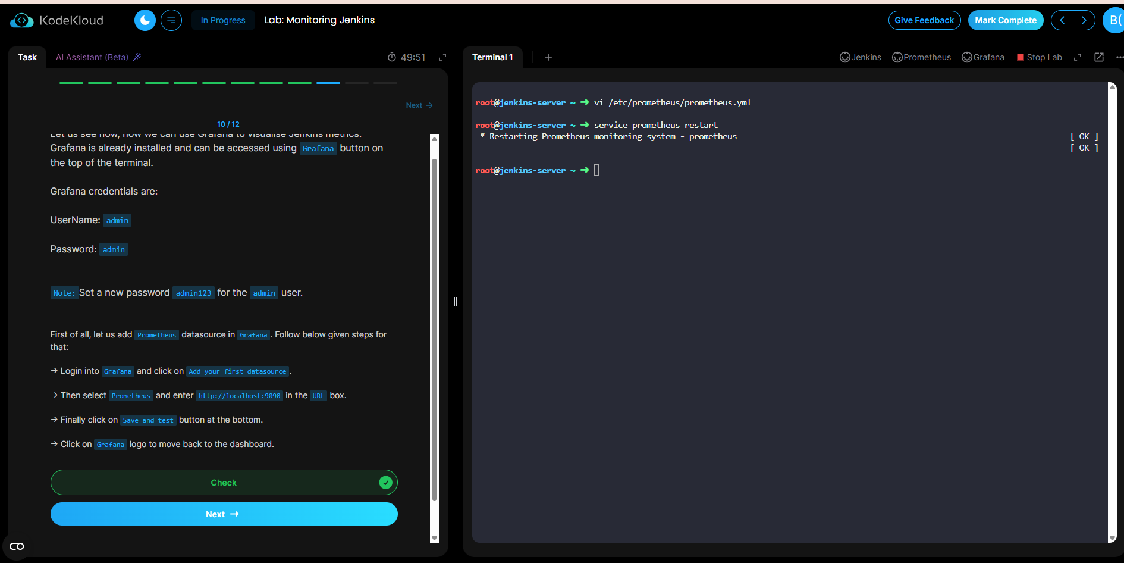Click the admin123 password code text

coord(193,293)
